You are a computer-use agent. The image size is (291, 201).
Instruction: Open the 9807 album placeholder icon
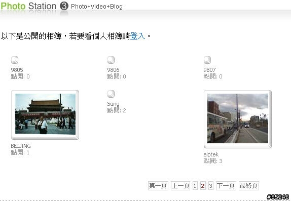tap(207, 60)
